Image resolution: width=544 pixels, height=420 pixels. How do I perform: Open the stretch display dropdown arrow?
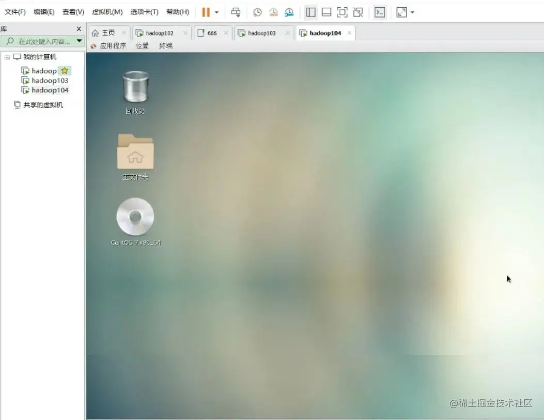tap(412, 12)
